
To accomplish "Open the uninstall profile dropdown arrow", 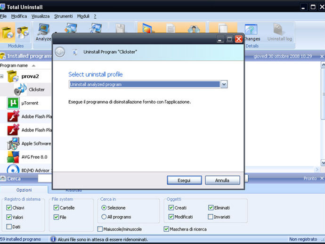I will 224,84.
